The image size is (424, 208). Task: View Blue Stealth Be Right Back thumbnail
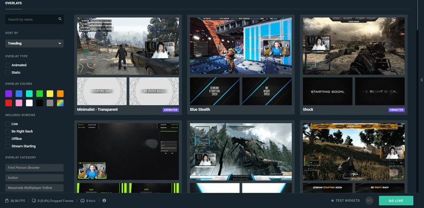point(267,91)
